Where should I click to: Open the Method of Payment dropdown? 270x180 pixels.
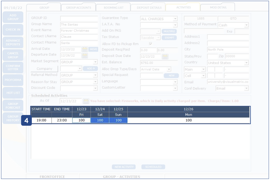246,25
